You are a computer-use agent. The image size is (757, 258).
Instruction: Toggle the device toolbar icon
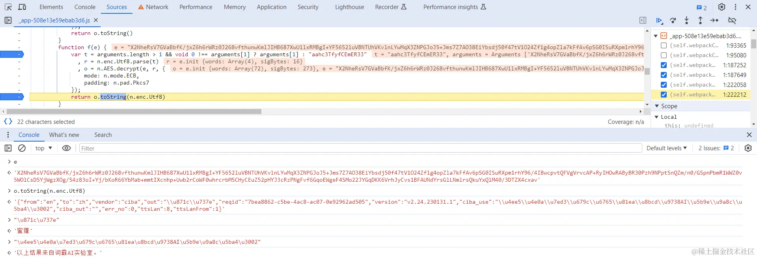pyautogui.click(x=22, y=7)
